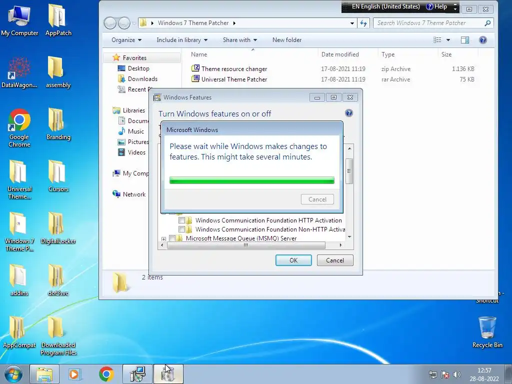The image size is (512, 384).
Task: Click Help on the language bar
Action: click(x=436, y=6)
